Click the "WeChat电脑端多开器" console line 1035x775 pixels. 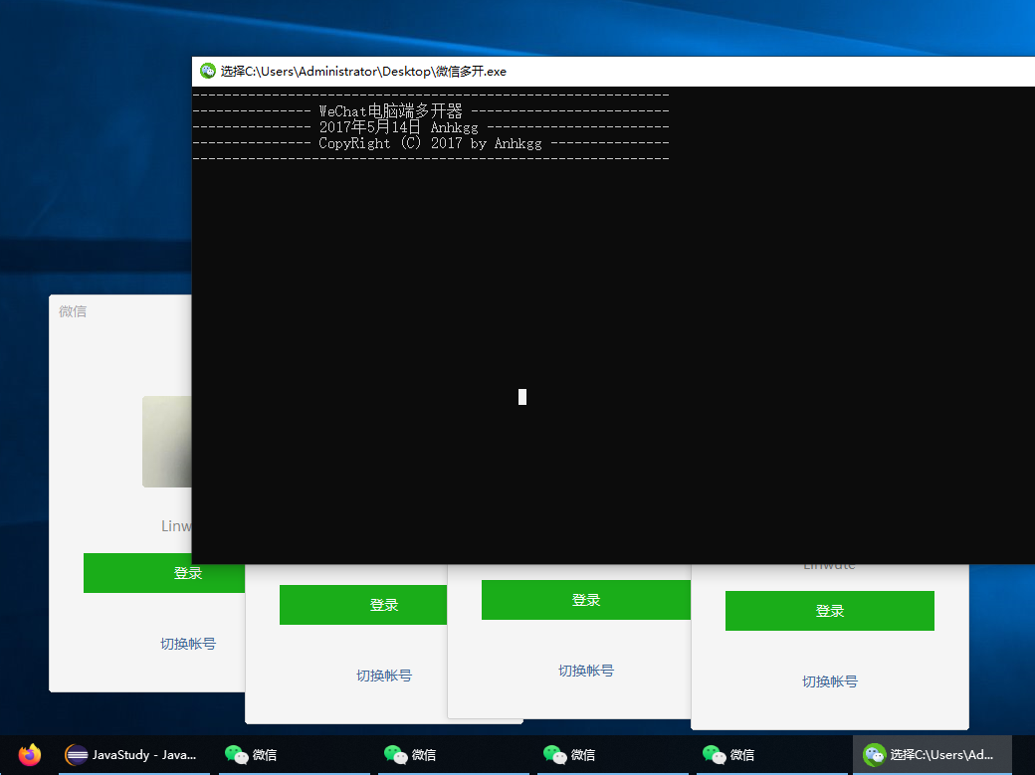click(391, 110)
